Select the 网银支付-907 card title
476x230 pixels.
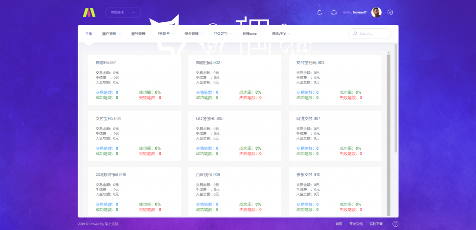pos(308,119)
